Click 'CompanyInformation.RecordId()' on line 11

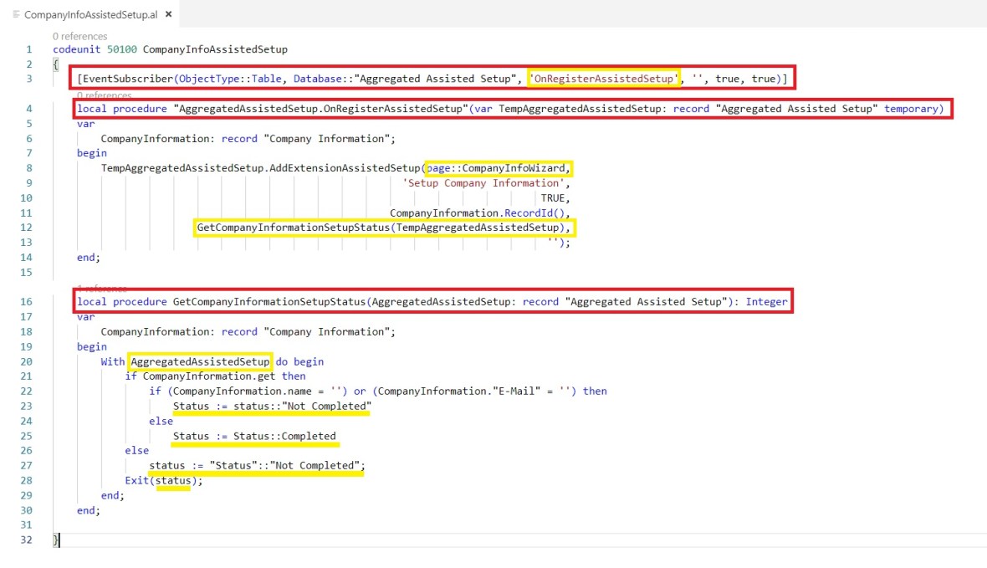click(x=478, y=213)
